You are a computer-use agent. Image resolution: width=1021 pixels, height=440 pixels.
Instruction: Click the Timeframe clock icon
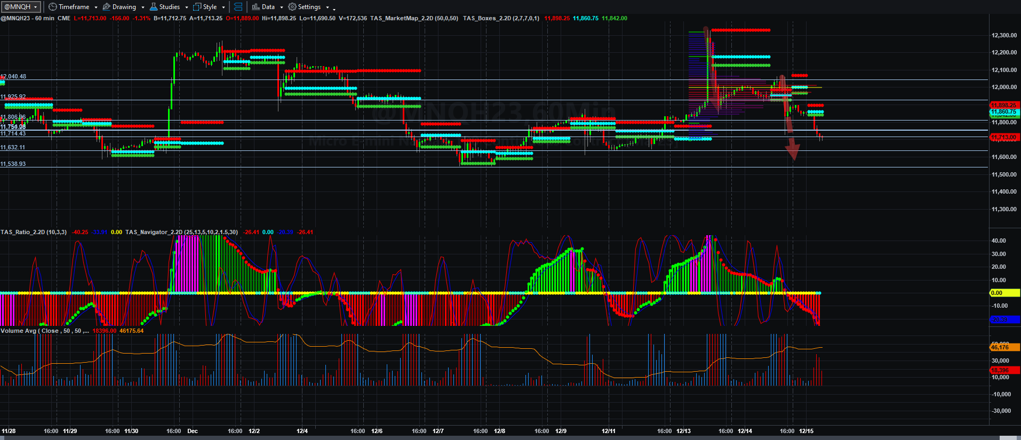(52, 7)
